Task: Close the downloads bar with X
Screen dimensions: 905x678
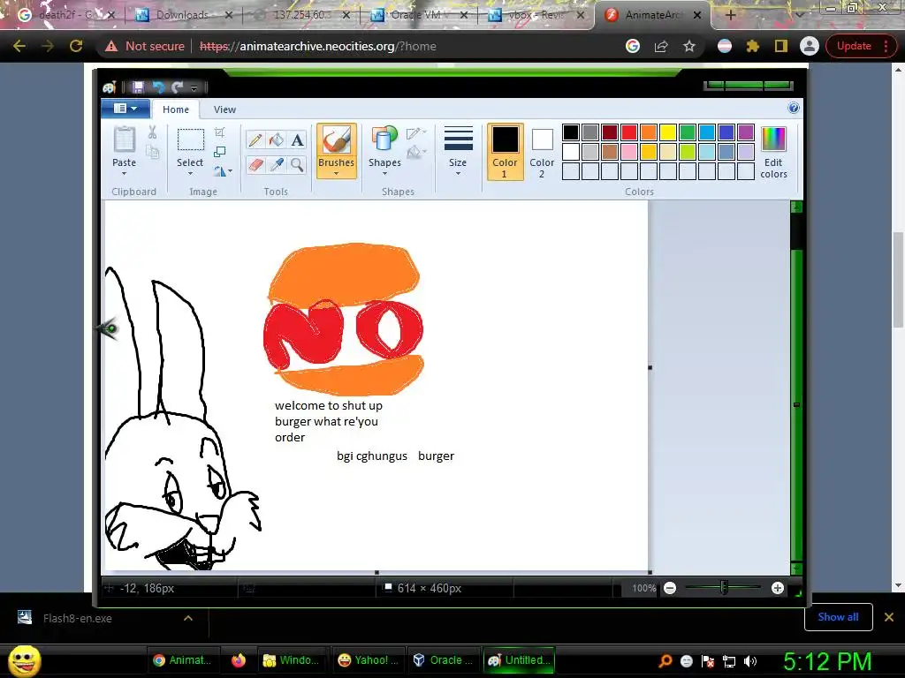Action: (x=889, y=617)
